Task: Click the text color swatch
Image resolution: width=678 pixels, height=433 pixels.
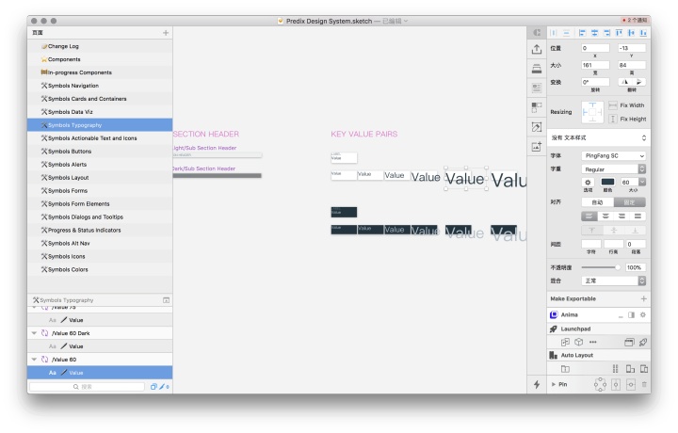Action: (x=607, y=182)
